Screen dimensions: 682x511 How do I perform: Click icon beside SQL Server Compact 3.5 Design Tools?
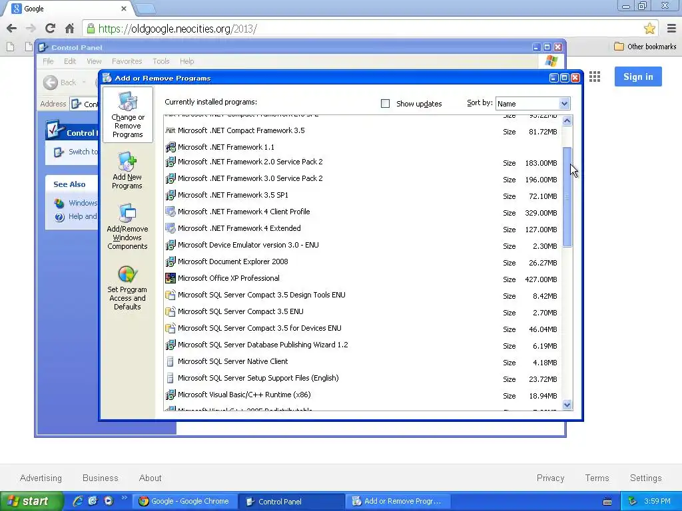point(170,295)
